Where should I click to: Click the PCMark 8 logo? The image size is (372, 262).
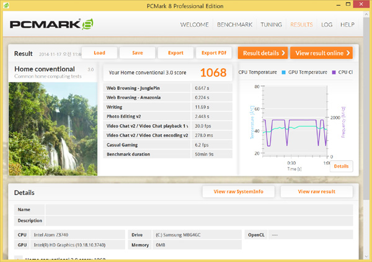[51, 24]
